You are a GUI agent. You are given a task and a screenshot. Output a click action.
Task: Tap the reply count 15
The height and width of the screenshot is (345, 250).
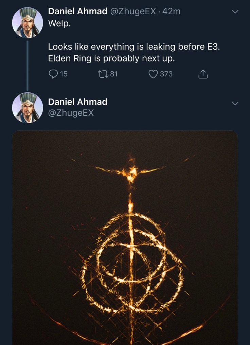[64, 74]
